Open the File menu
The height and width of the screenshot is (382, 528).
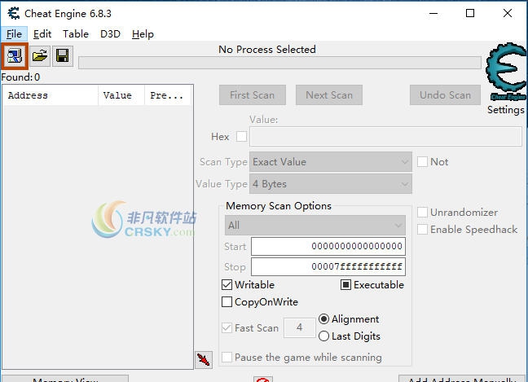(14, 34)
